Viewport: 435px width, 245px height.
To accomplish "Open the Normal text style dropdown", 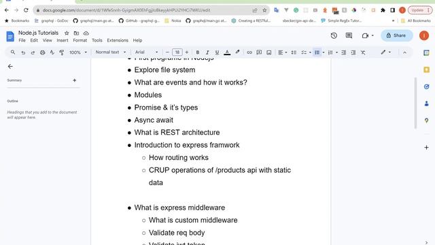I will click(x=110, y=52).
